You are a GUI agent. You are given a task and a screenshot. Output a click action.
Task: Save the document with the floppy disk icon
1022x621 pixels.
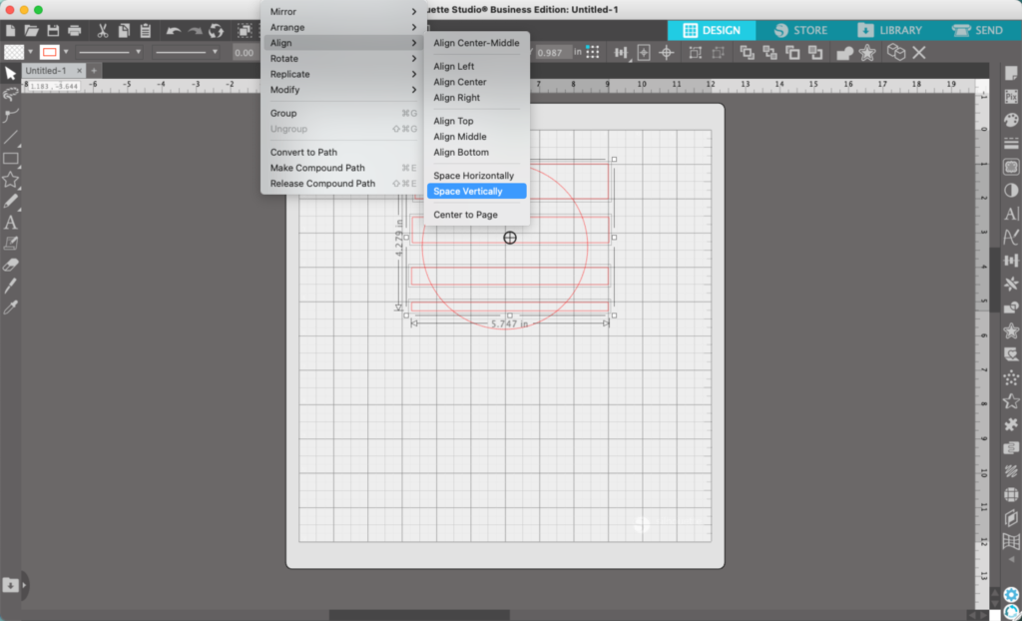(x=54, y=31)
